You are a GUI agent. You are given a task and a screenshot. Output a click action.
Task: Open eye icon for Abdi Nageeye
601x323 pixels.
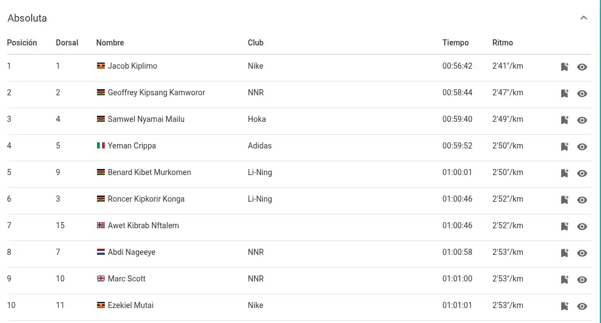582,253
